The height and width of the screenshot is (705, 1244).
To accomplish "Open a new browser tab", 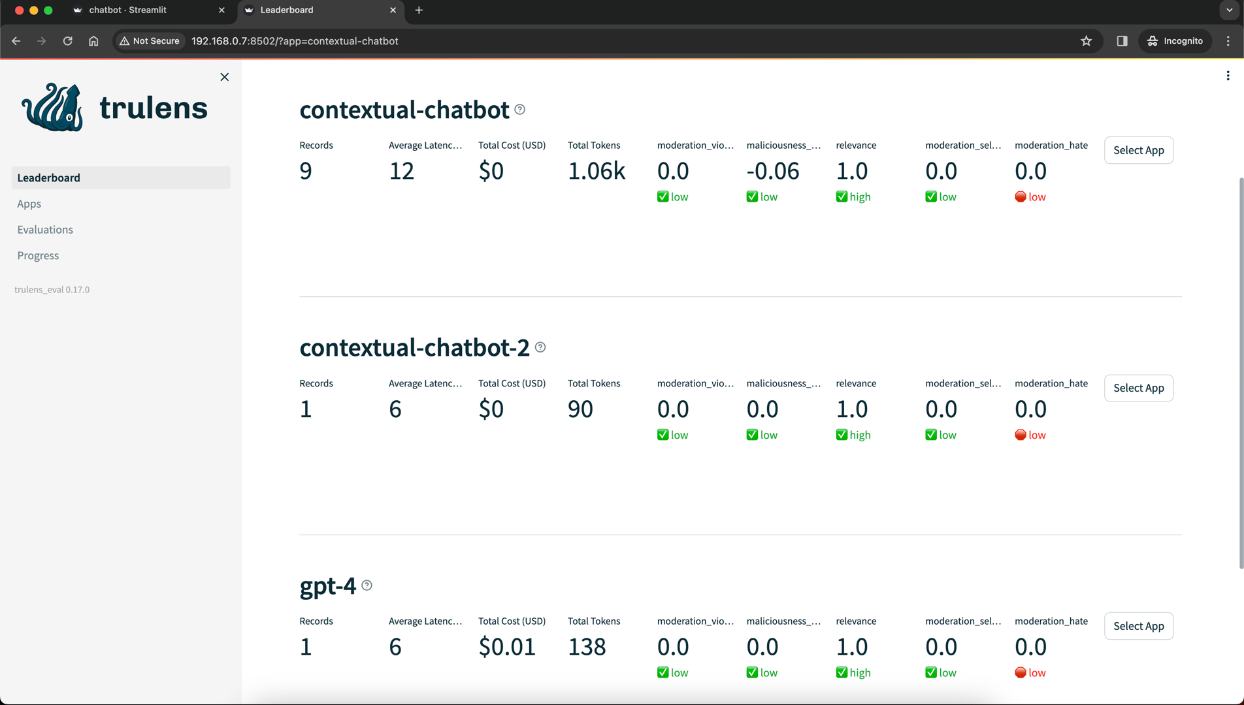I will click(x=419, y=10).
